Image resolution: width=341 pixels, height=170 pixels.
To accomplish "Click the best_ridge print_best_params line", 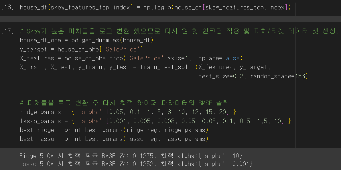I will point(114,130).
